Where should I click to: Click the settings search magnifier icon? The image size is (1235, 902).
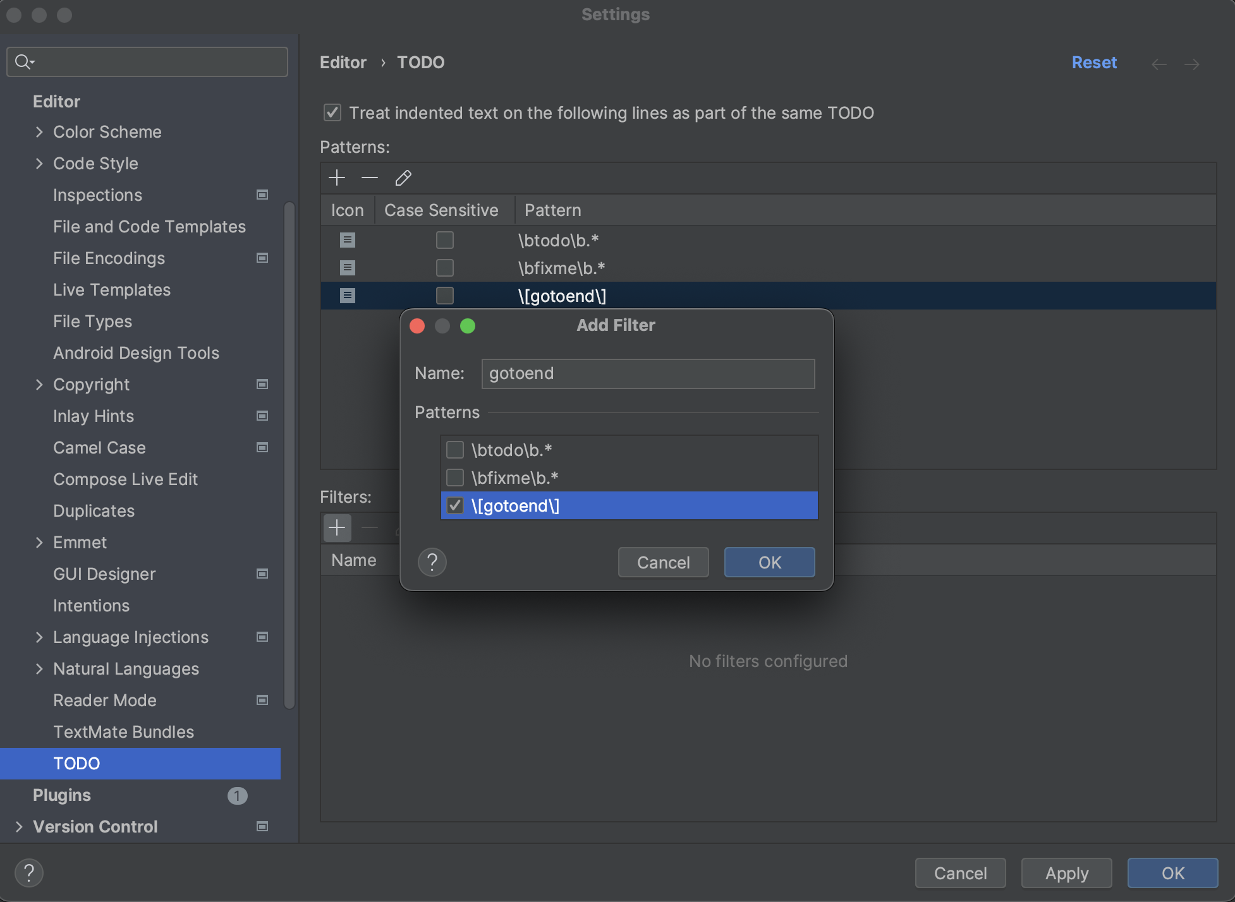pos(24,62)
